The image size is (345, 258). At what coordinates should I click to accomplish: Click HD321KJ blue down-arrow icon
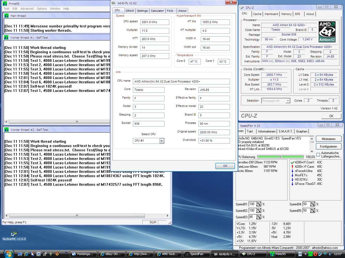pos(292,180)
